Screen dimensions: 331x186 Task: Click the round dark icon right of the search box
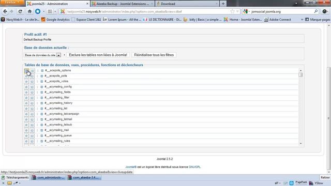pos(325,11)
